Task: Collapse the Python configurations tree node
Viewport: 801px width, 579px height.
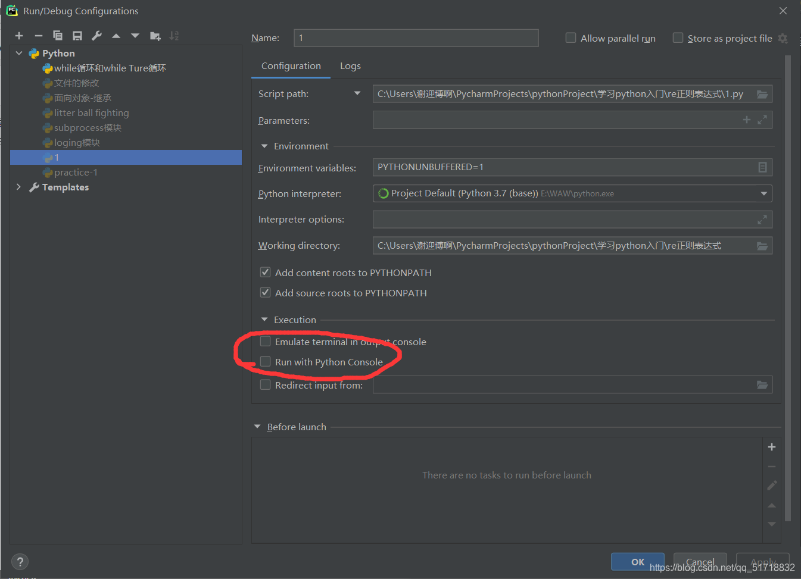Action: [x=19, y=53]
